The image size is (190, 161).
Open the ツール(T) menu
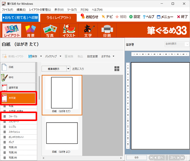pos(72,10)
